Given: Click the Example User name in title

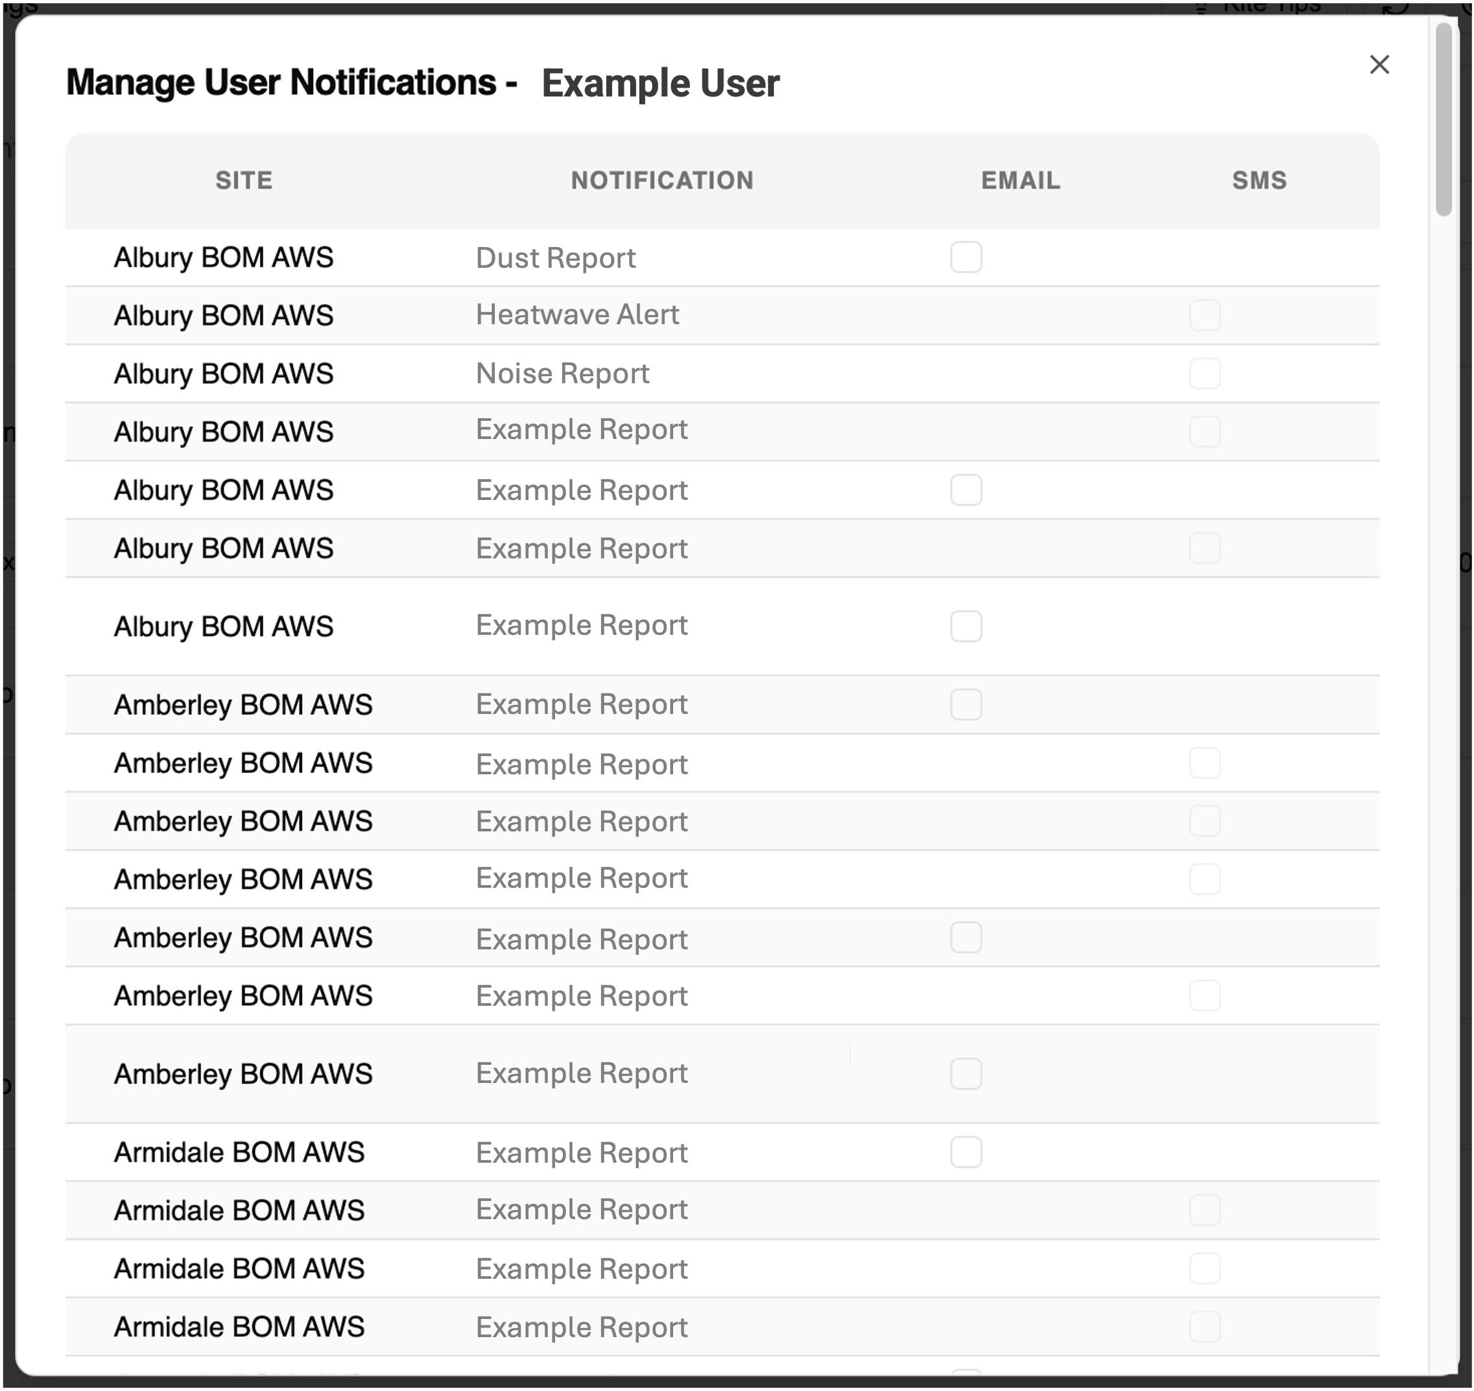Looking at the screenshot, I should coord(661,83).
